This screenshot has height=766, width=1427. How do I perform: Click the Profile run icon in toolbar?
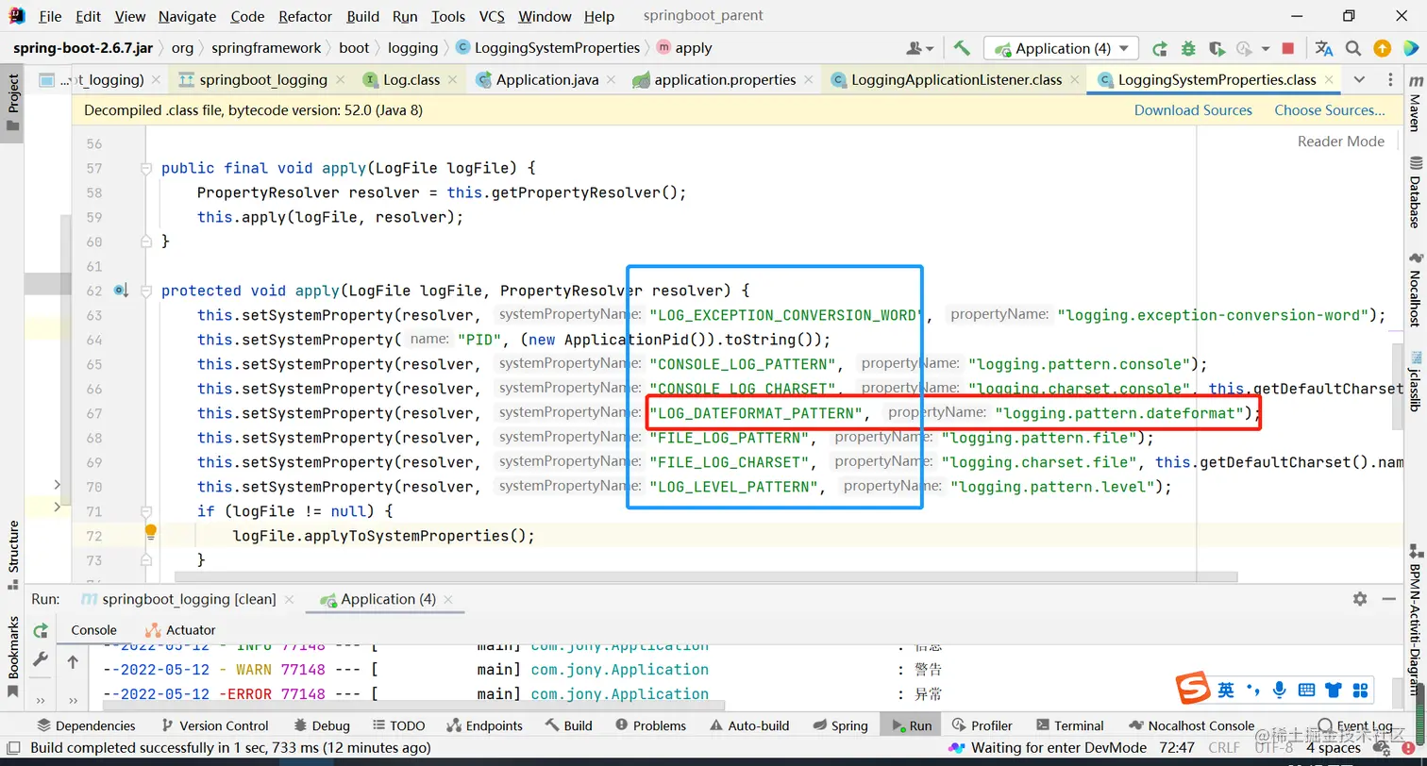pos(1243,48)
